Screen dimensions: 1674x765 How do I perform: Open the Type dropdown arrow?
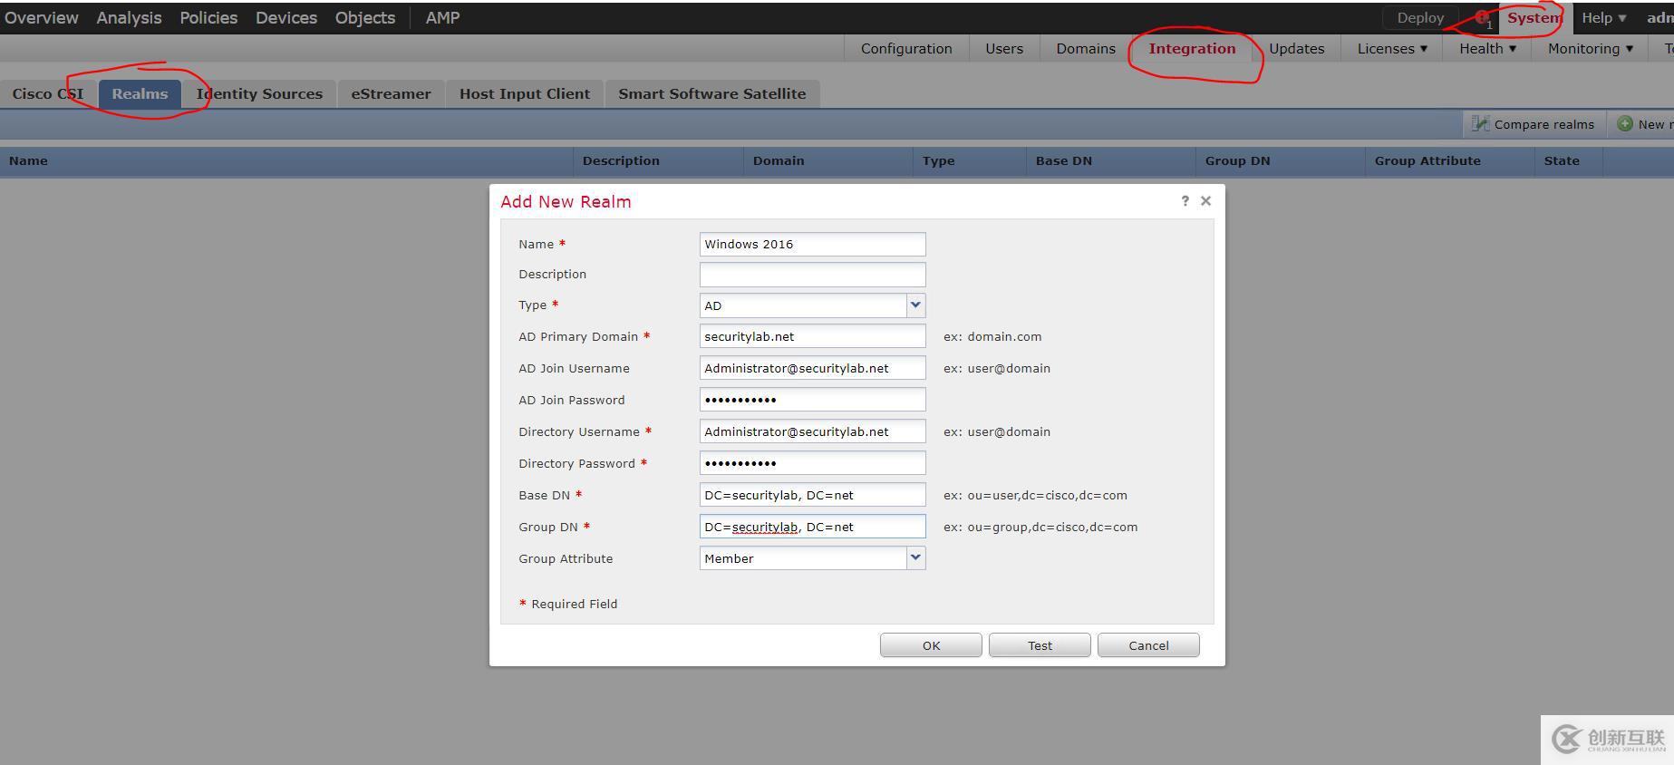915,305
